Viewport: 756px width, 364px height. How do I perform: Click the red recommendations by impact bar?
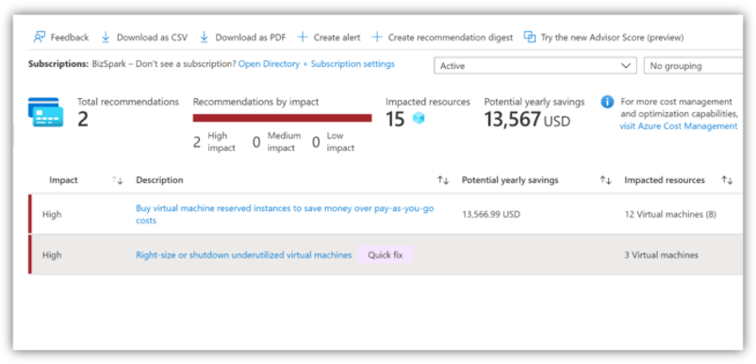click(x=282, y=118)
